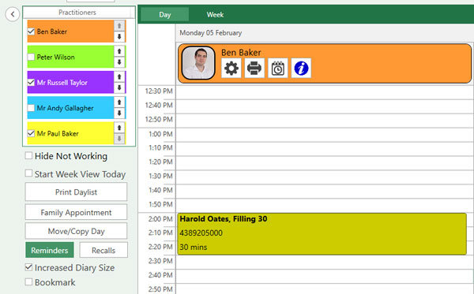Open the Harold Oates Filling appointment
The image size is (474, 294).
click(322, 234)
